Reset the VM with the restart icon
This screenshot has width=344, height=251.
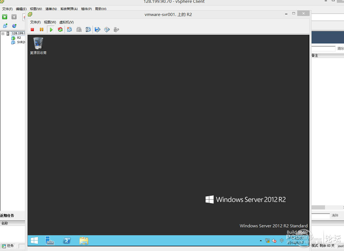tap(60, 29)
